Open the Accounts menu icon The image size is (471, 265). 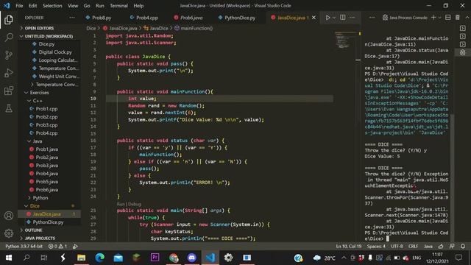(x=9, y=216)
